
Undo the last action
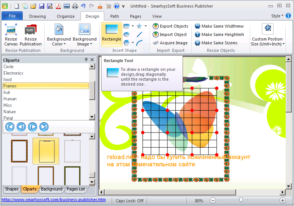[x=83, y=6]
